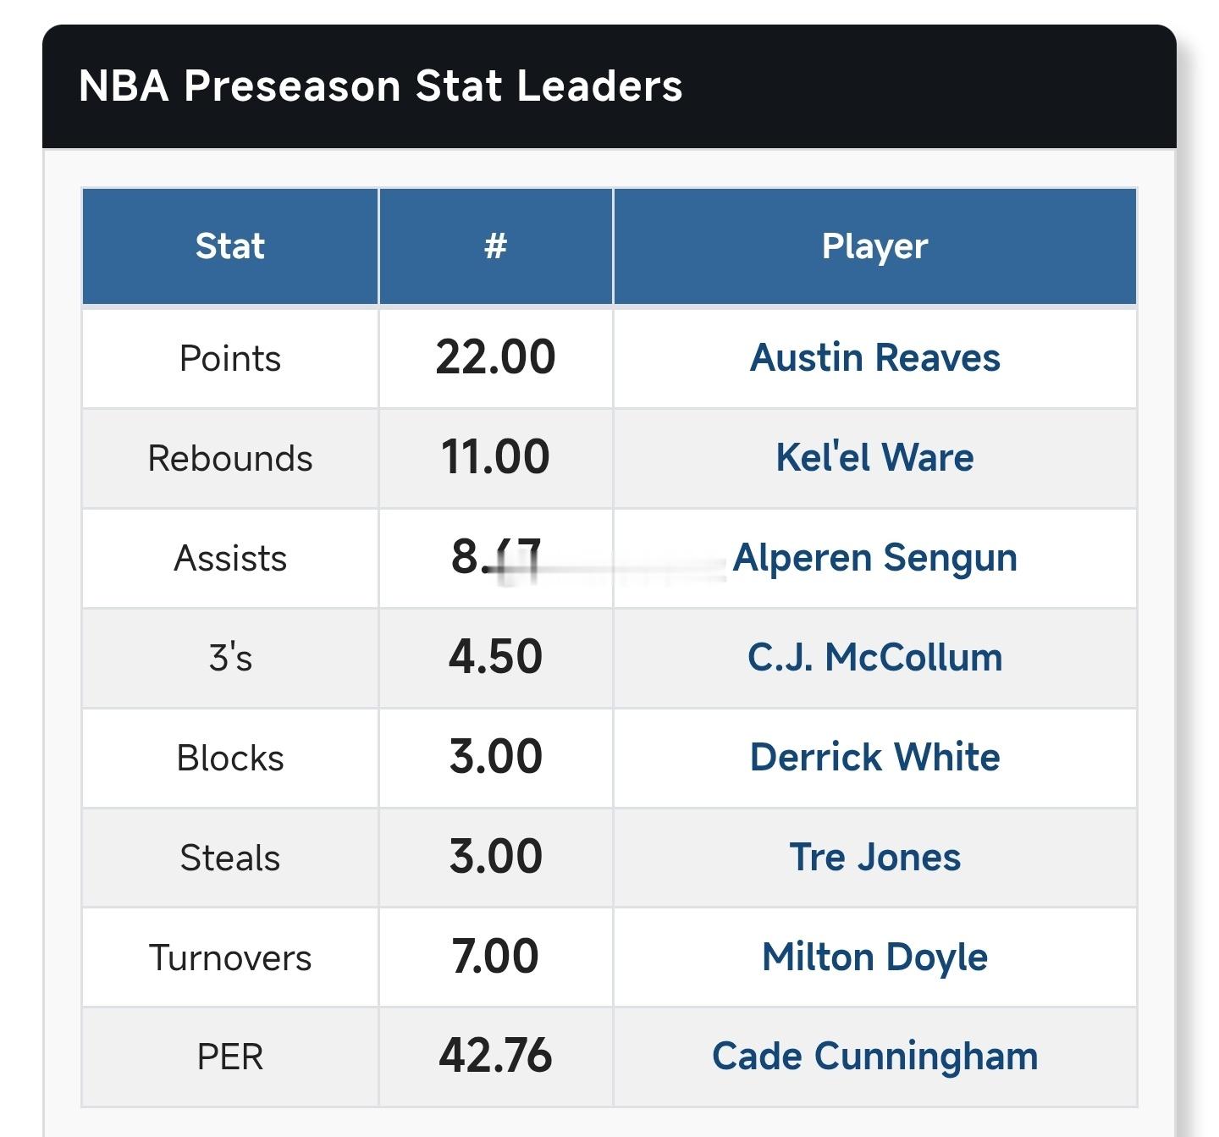
Task: Click the NBA Preseason Stat Leaders title
Action: pyautogui.click(x=380, y=86)
